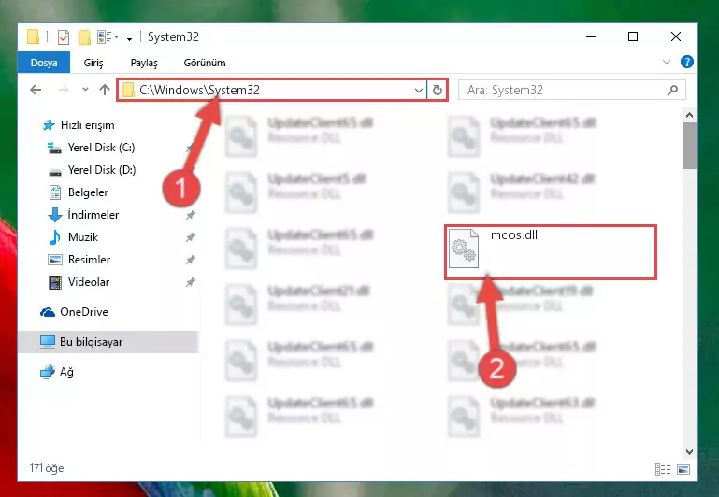
Task: Open the Belgeler folder in the sidebar
Action: (x=79, y=192)
